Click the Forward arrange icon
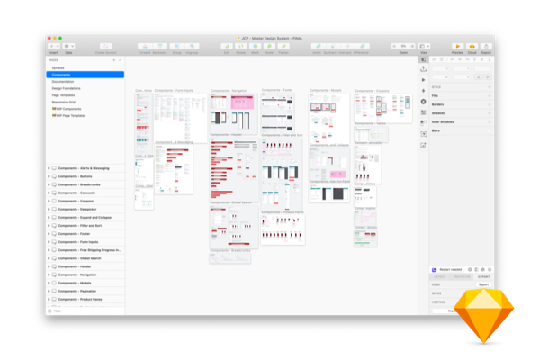 pyautogui.click(x=145, y=46)
